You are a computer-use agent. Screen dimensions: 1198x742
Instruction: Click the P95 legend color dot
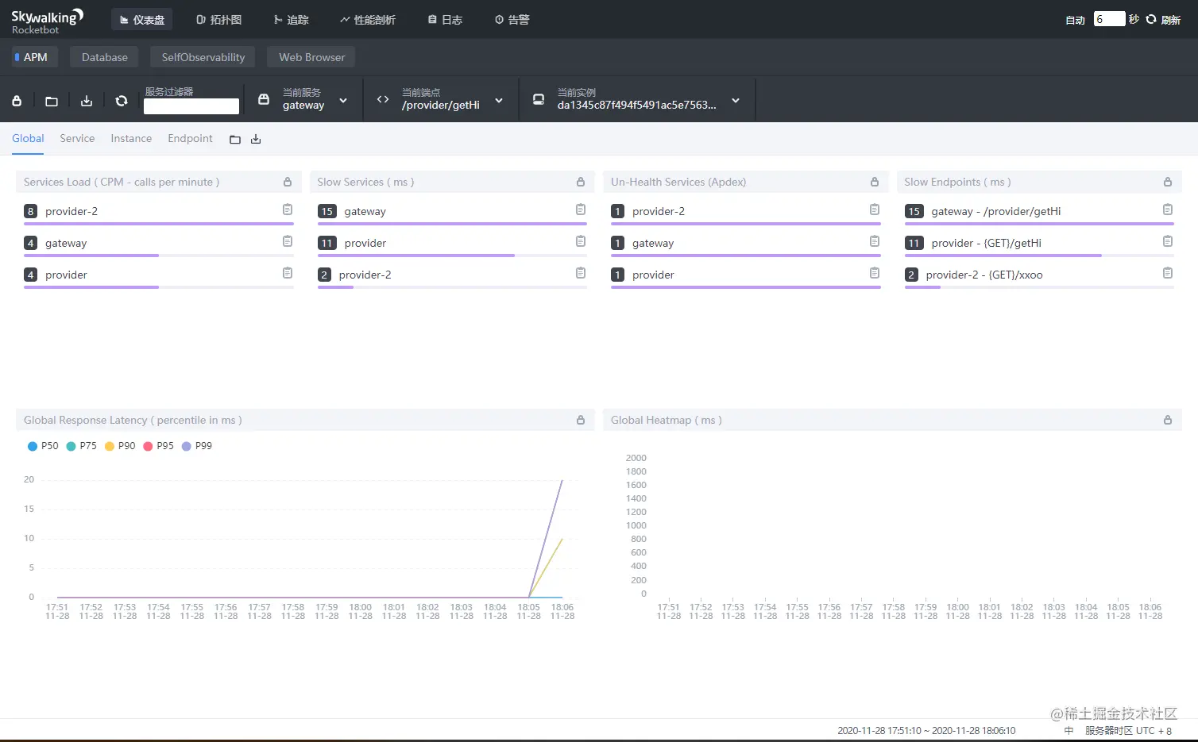click(x=148, y=446)
